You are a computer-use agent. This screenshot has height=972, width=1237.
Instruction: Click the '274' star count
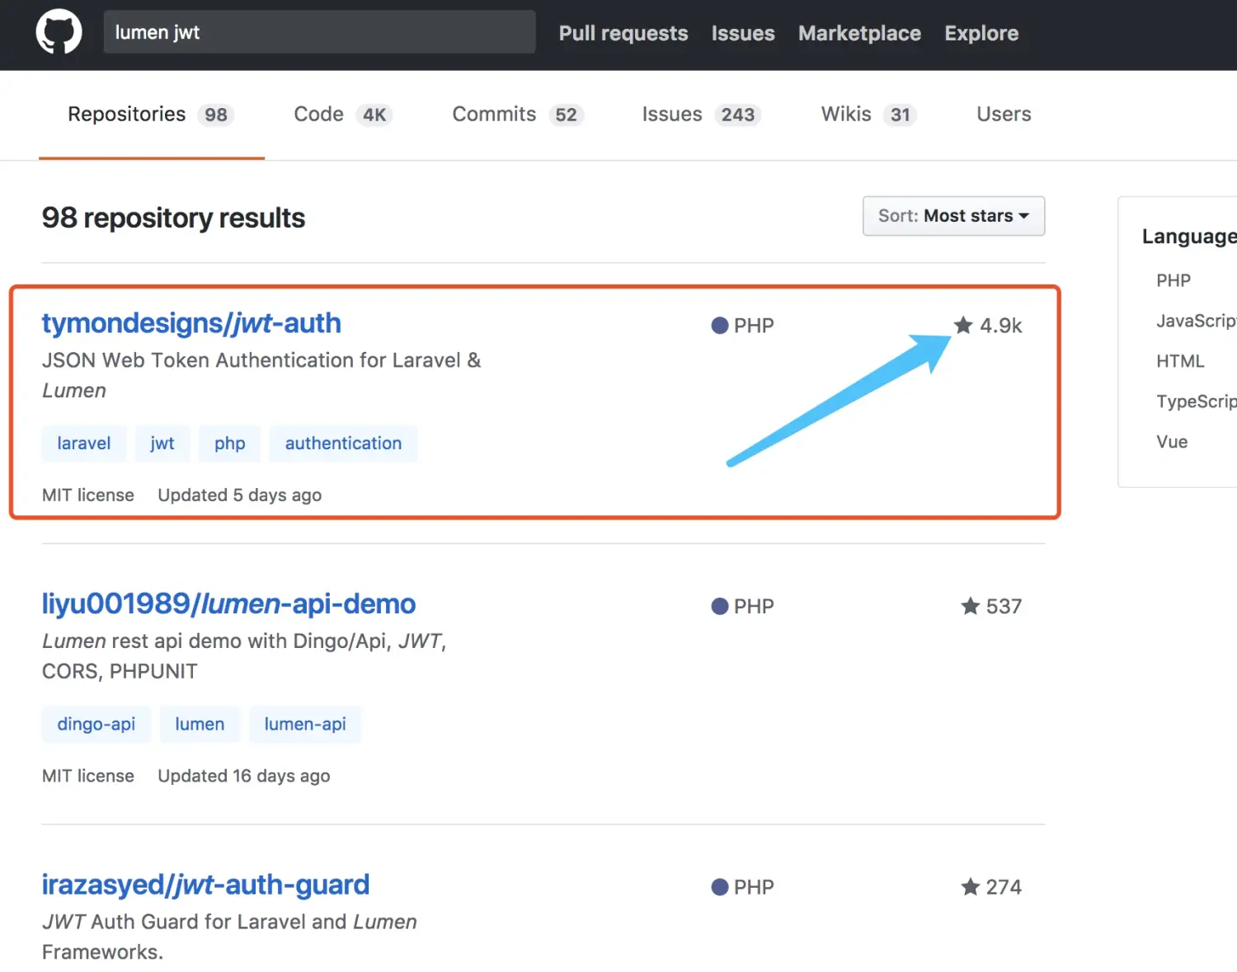[x=1004, y=887]
